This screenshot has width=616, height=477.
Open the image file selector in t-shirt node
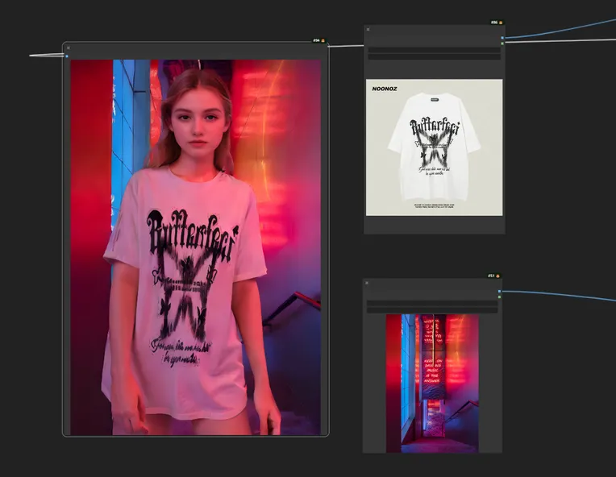tap(434, 49)
